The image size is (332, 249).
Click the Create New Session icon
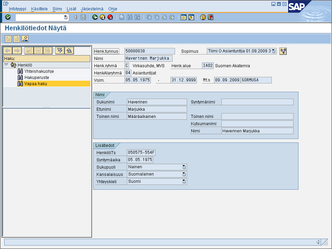[x=184, y=17]
